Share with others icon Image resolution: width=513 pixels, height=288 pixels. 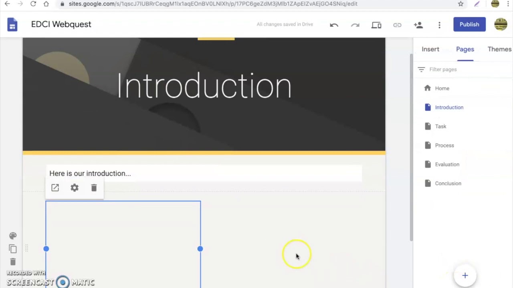(418, 25)
